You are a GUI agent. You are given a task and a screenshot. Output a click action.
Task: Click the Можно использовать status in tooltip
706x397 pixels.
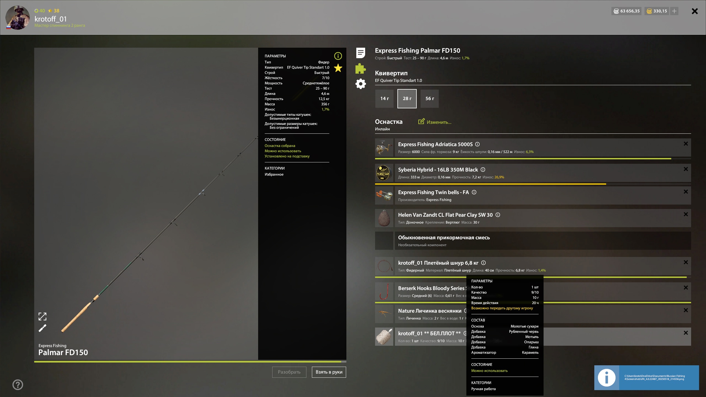click(489, 371)
